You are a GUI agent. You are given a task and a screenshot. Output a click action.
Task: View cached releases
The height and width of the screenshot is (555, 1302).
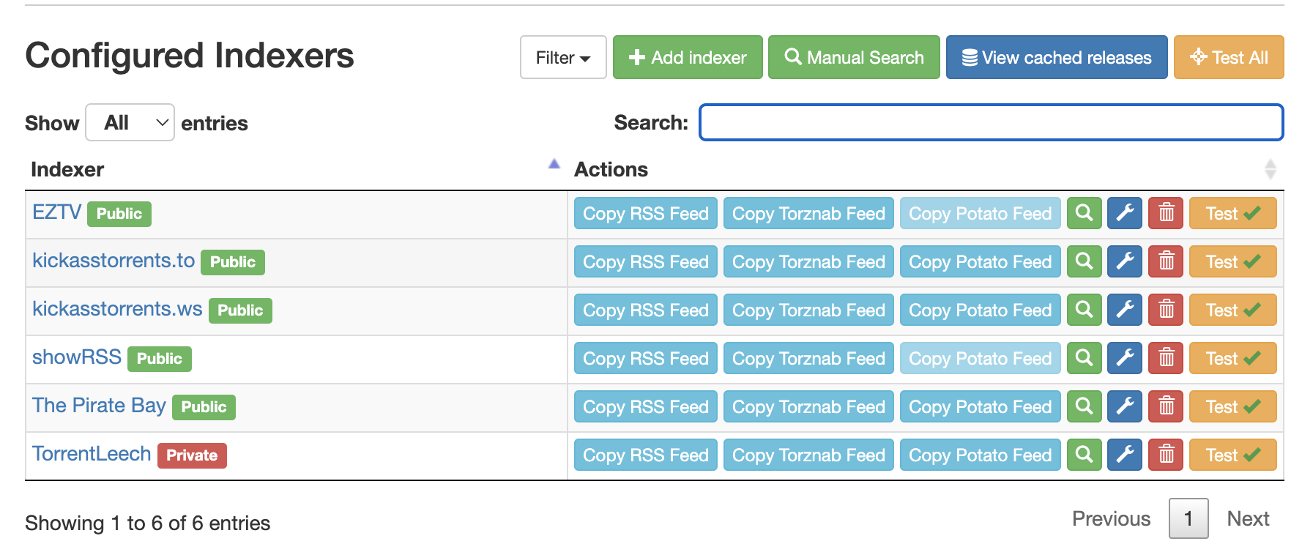[x=1056, y=57]
